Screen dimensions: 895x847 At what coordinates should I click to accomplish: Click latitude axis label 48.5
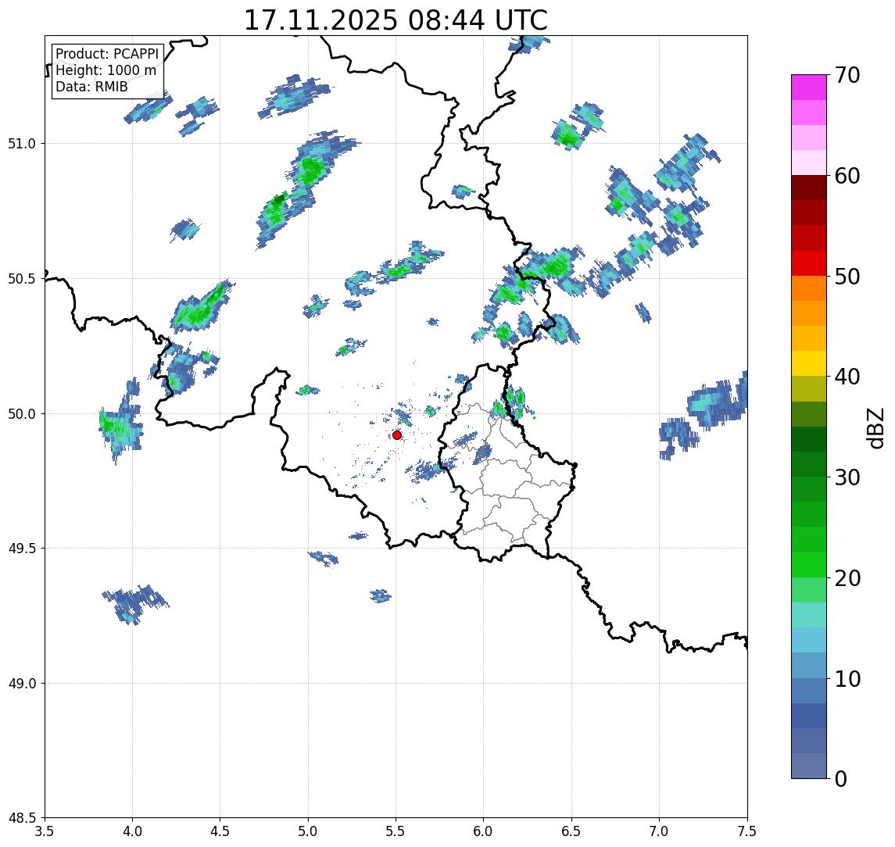[22, 818]
